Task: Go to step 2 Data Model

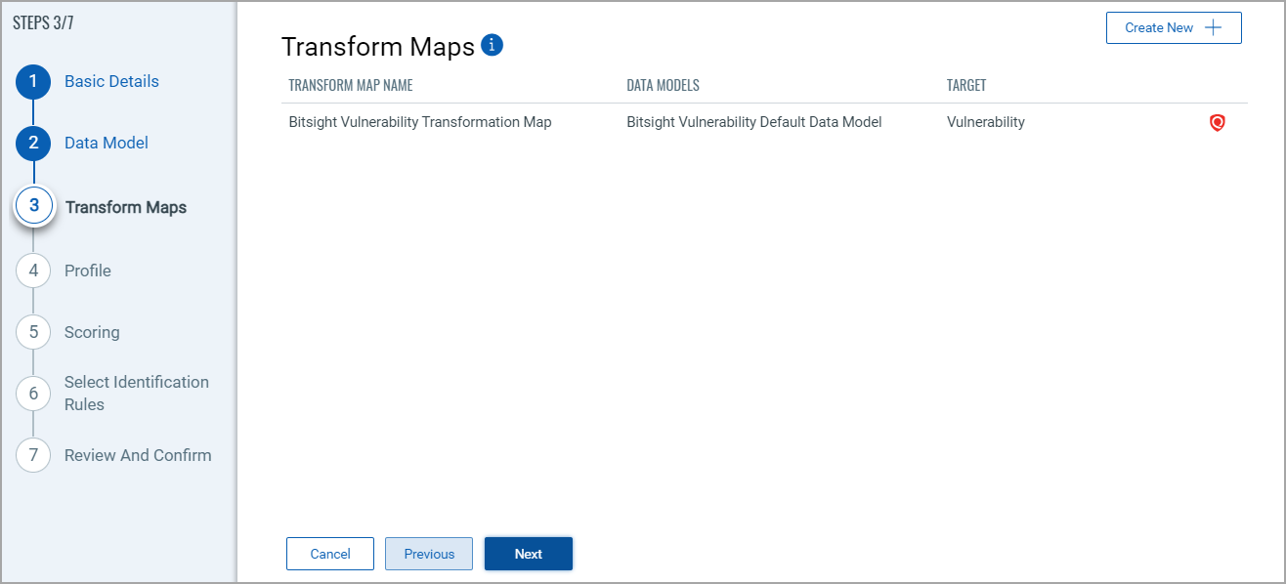Action: point(107,143)
